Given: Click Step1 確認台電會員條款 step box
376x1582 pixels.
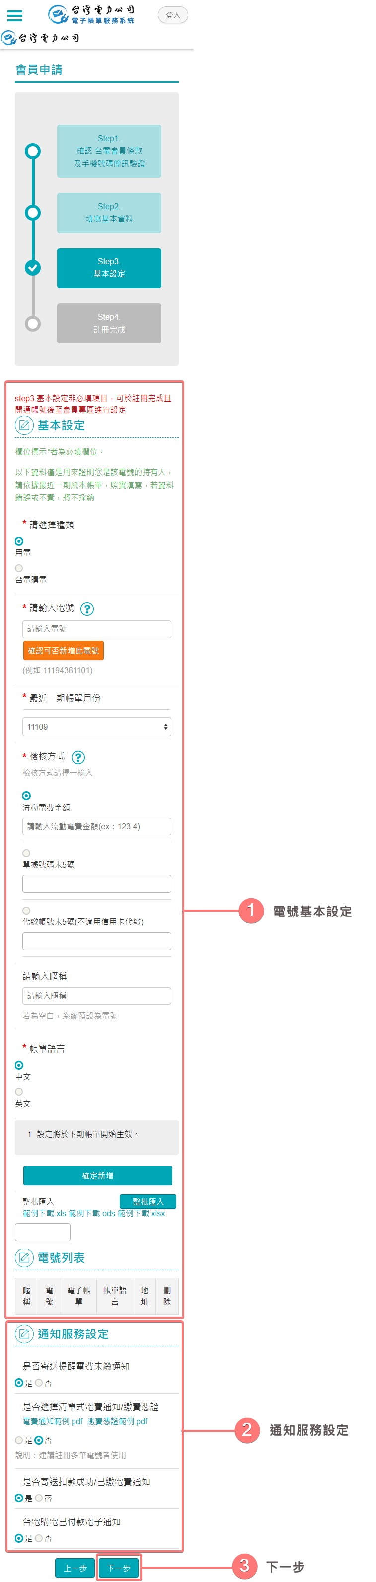Looking at the screenshot, I should tap(109, 151).
